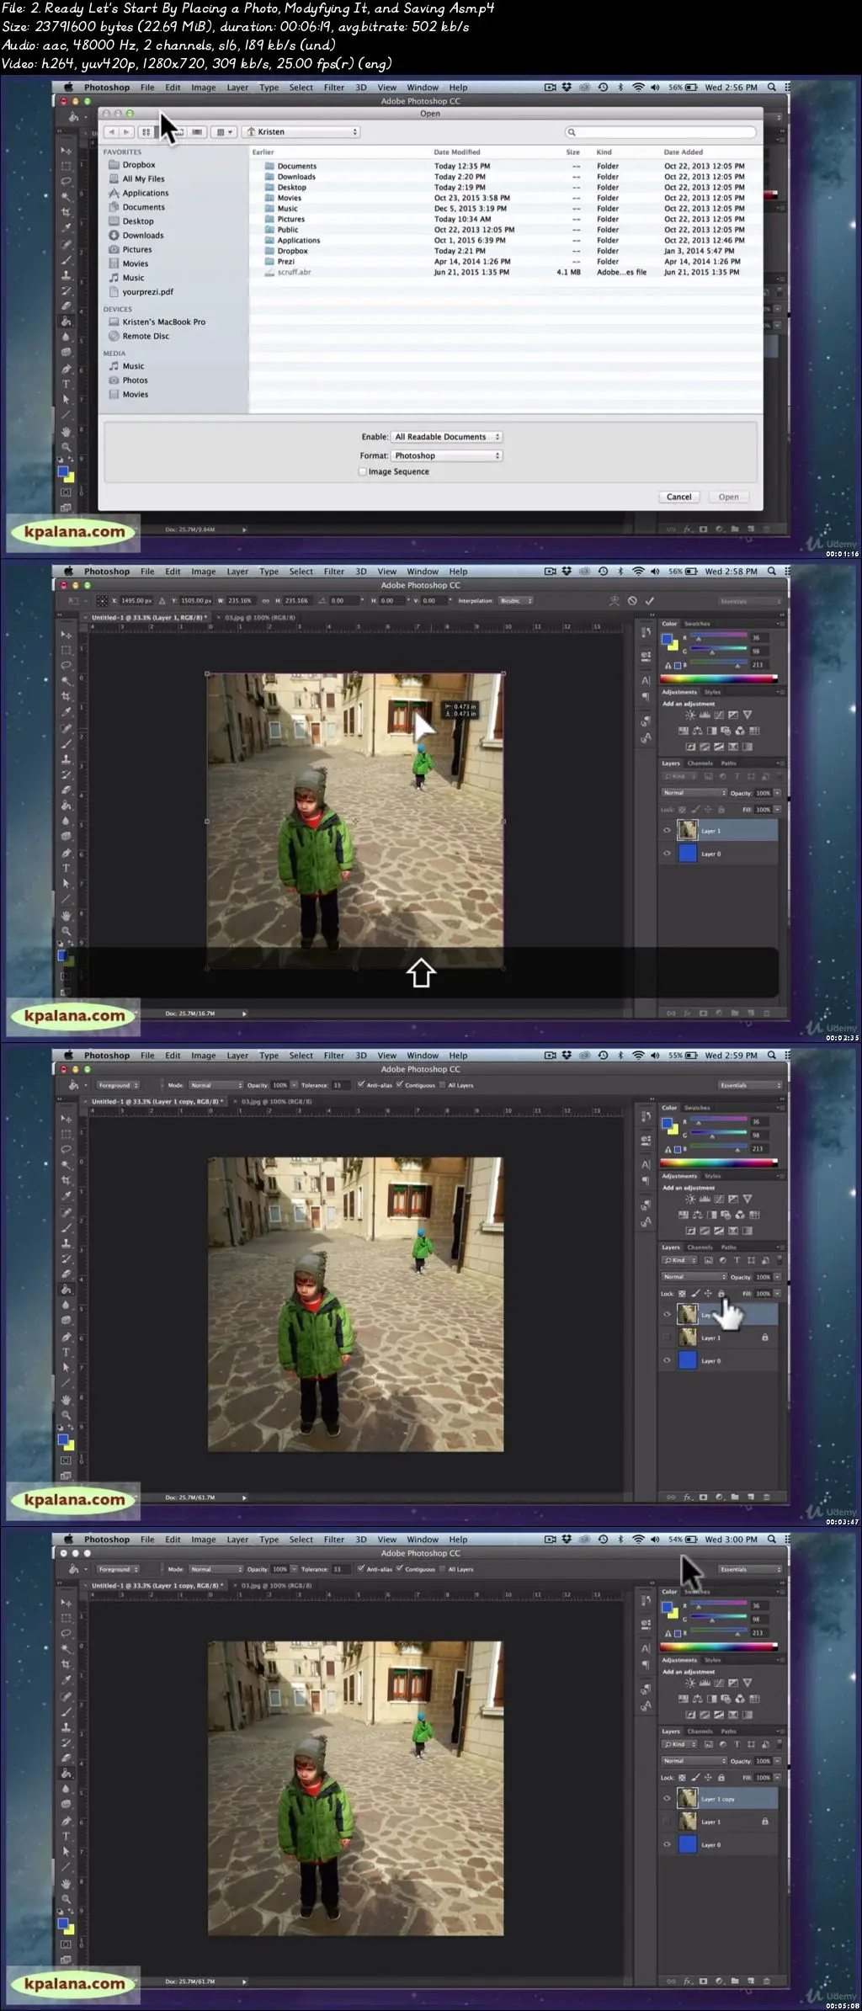Hide Layer 0 in the 2:59 PM frame
Viewport: 862px width, 2011px height.
668,1360
